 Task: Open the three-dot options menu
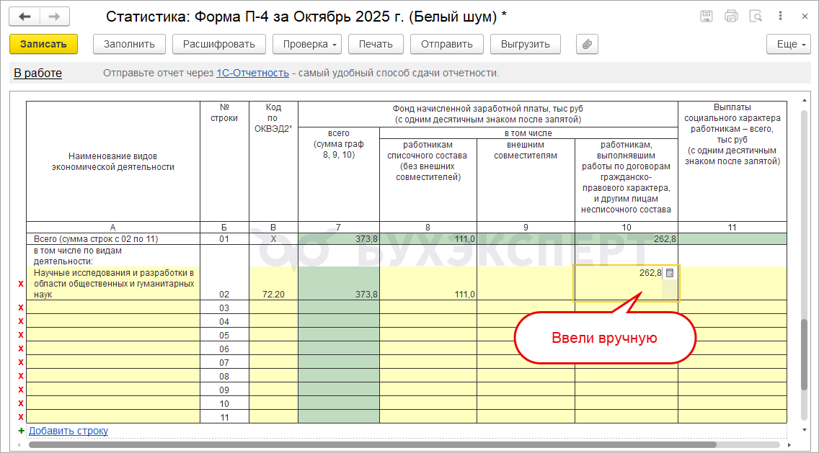pos(781,17)
